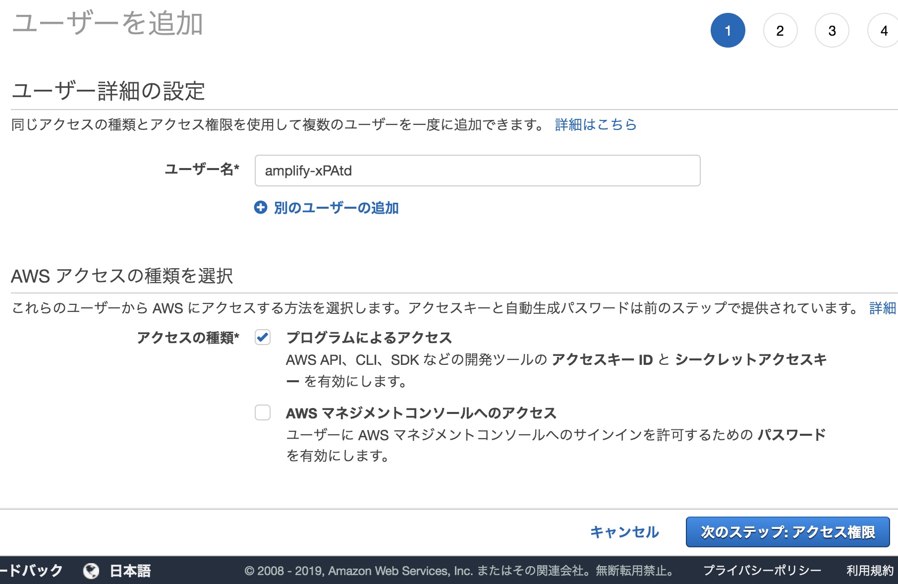
Task: Go to step 3 in the wizard
Action: [832, 30]
